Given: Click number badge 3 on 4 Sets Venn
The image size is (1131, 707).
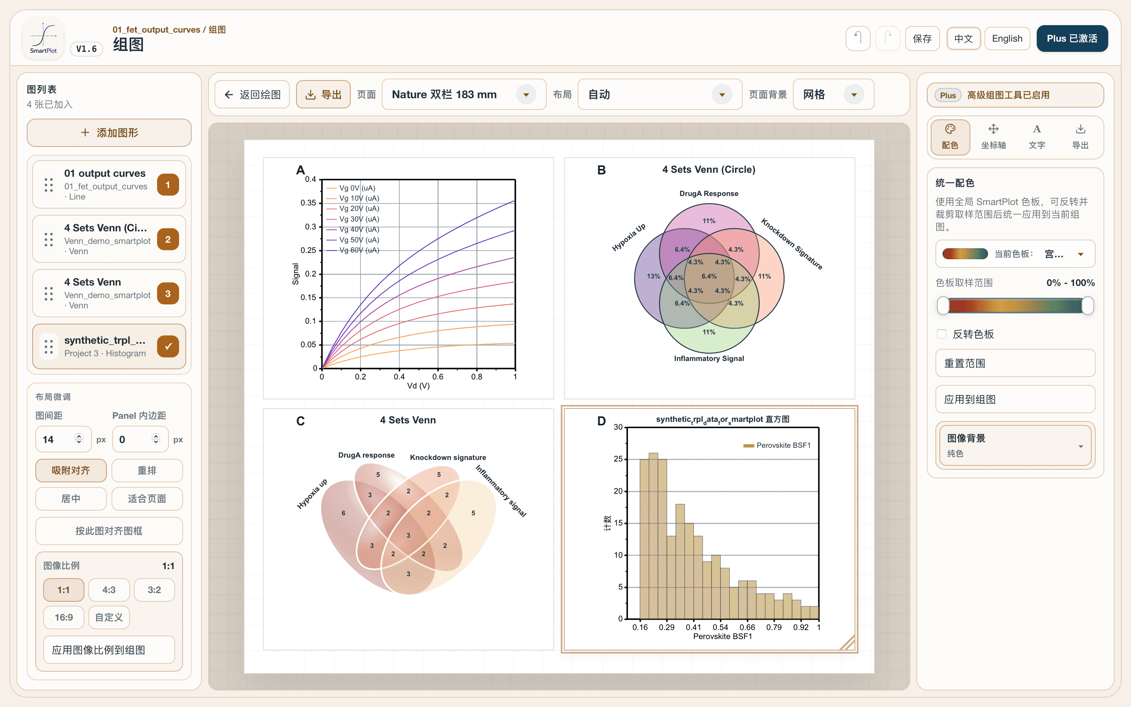Looking at the screenshot, I should [x=168, y=294].
